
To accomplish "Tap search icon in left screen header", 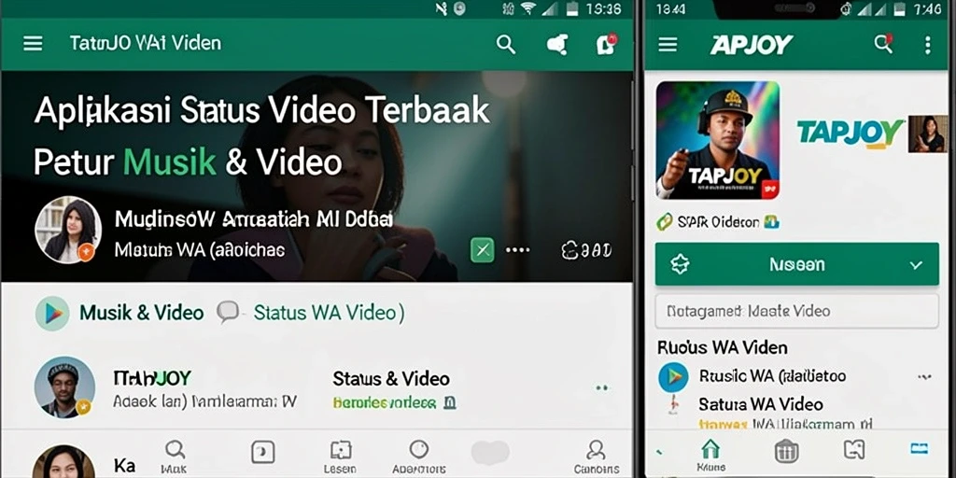I will (505, 45).
